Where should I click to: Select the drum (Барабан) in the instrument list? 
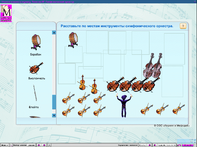coord(36,42)
